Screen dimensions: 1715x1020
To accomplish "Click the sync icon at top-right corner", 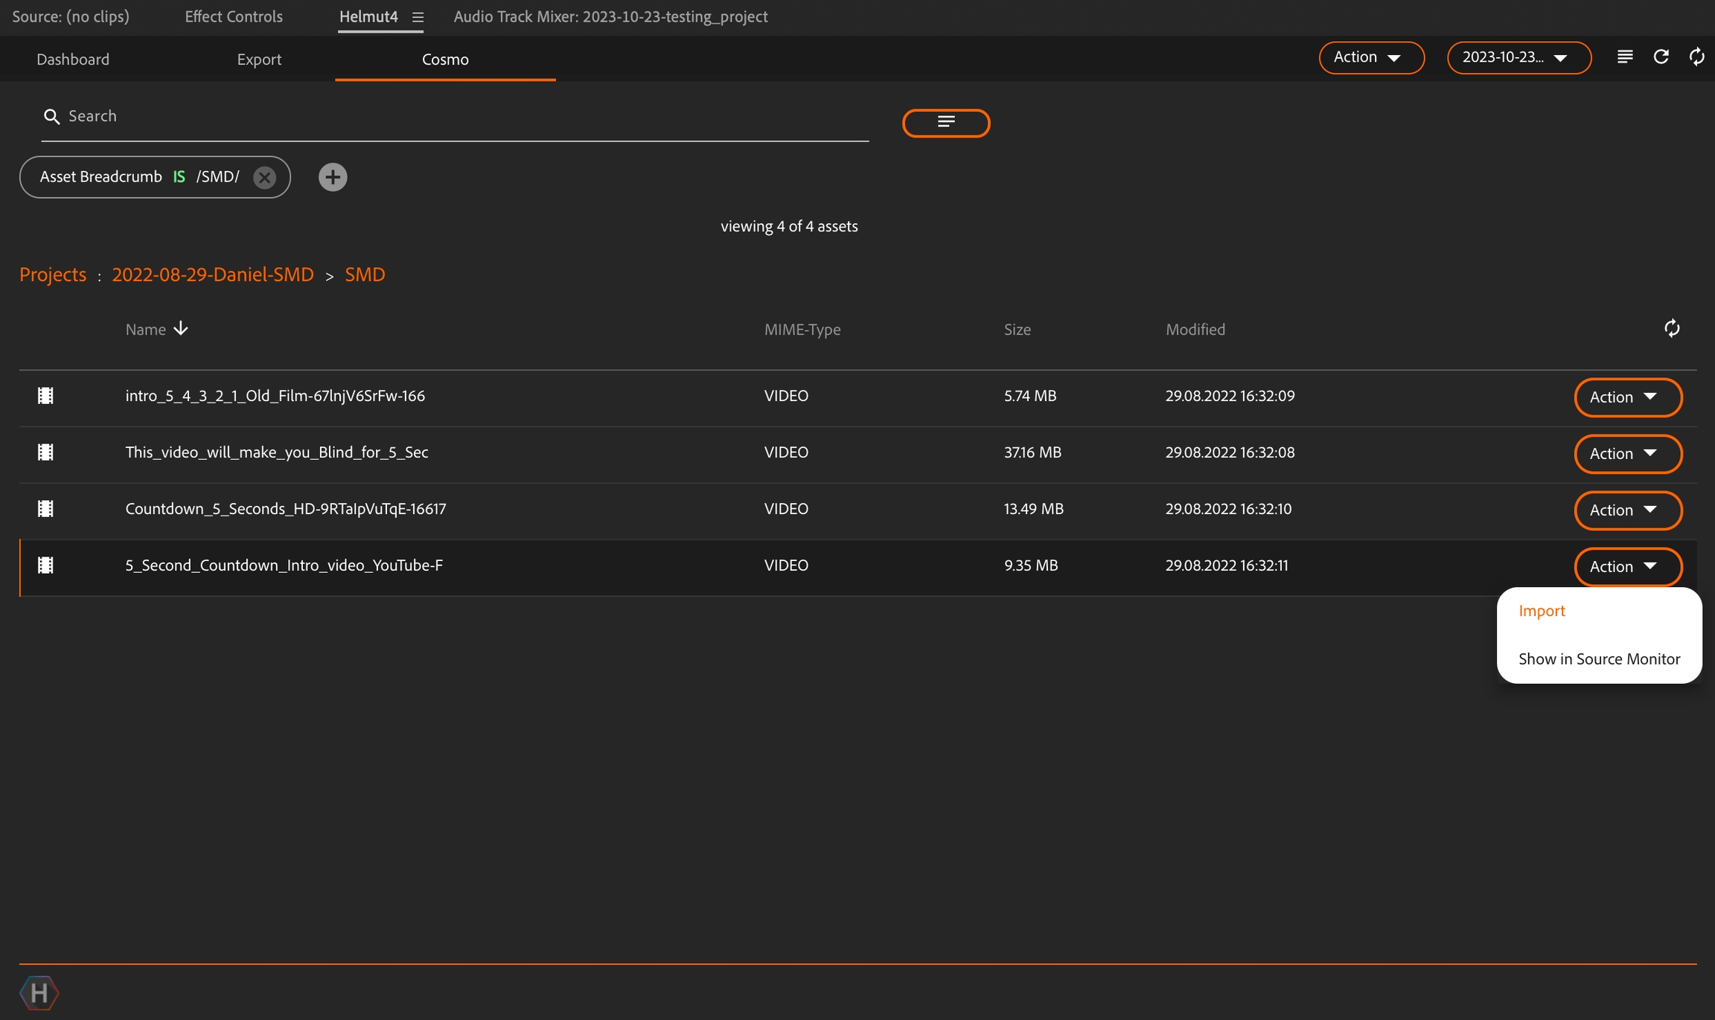I will [x=1696, y=57].
